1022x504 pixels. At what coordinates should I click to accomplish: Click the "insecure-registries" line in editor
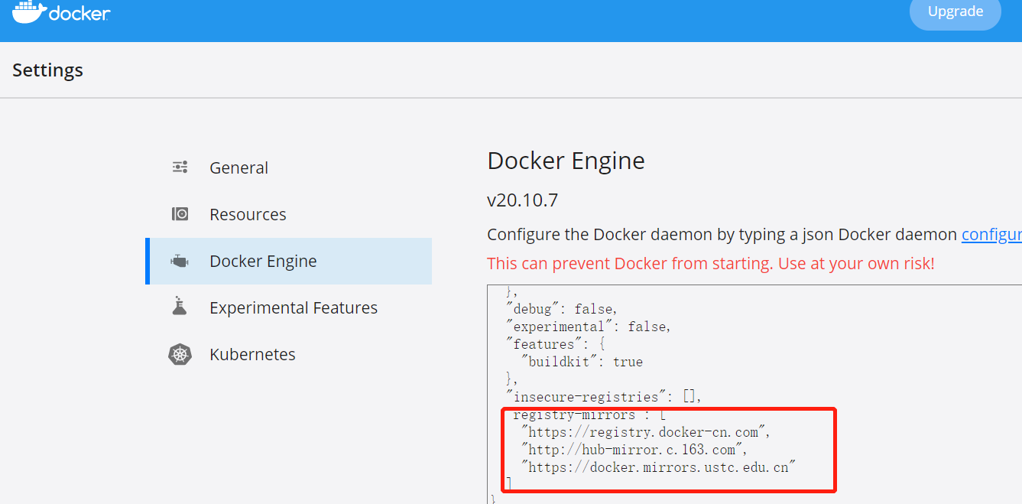[x=603, y=397]
